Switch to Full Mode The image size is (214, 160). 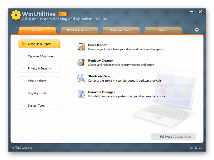(166, 137)
